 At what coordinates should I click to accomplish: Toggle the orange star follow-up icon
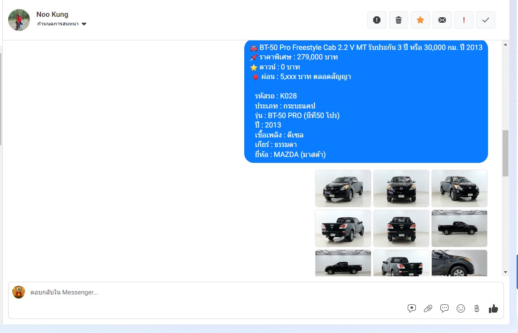point(420,20)
